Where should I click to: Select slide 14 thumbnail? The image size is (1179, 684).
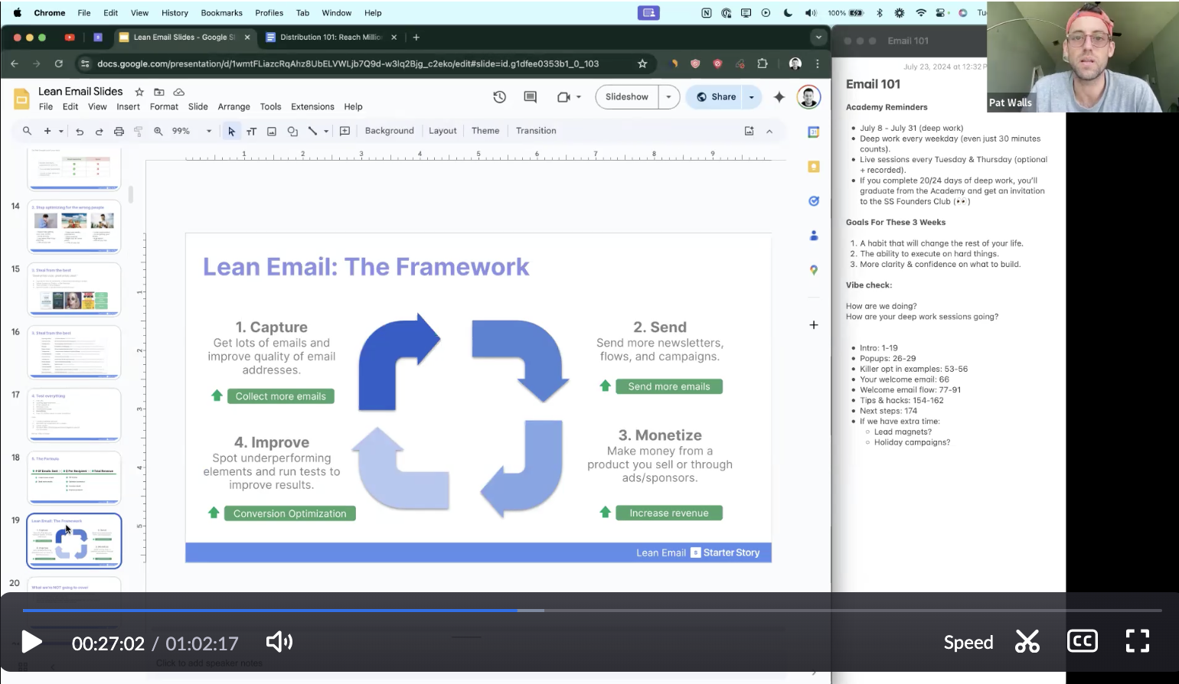tap(74, 227)
